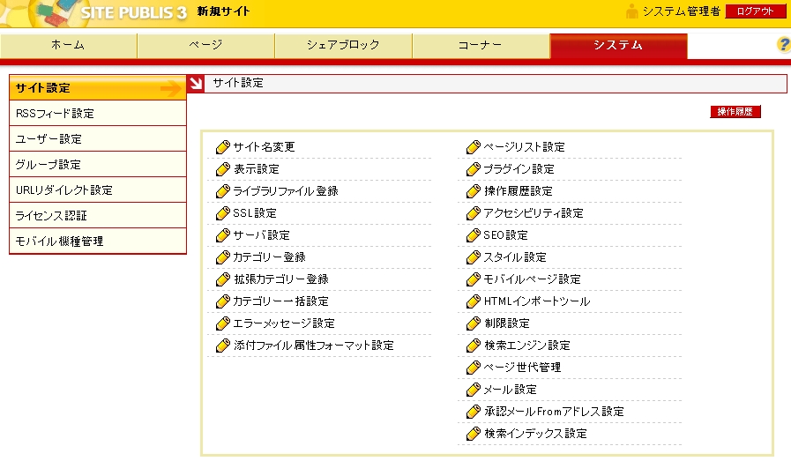
Task: Click pencil icon beside 検索エンジン設定
Action: point(474,346)
